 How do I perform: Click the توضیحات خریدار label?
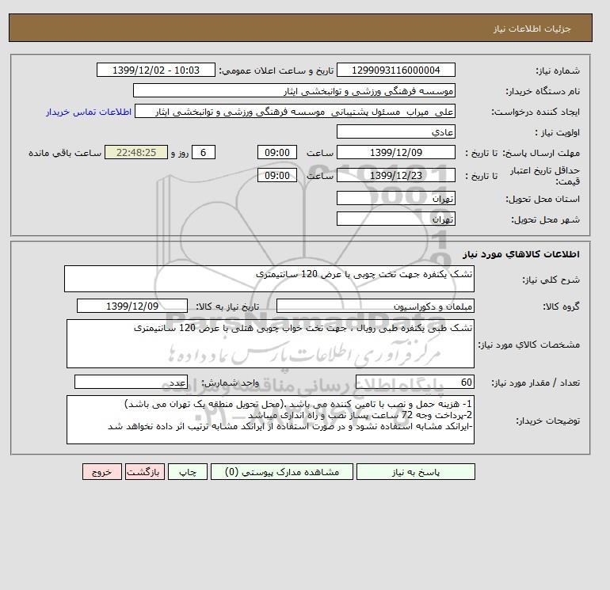point(547,421)
